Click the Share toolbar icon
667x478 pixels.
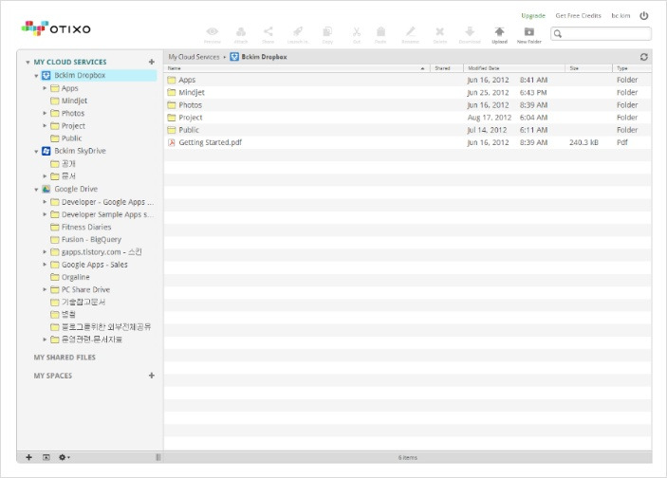pyautogui.click(x=268, y=31)
